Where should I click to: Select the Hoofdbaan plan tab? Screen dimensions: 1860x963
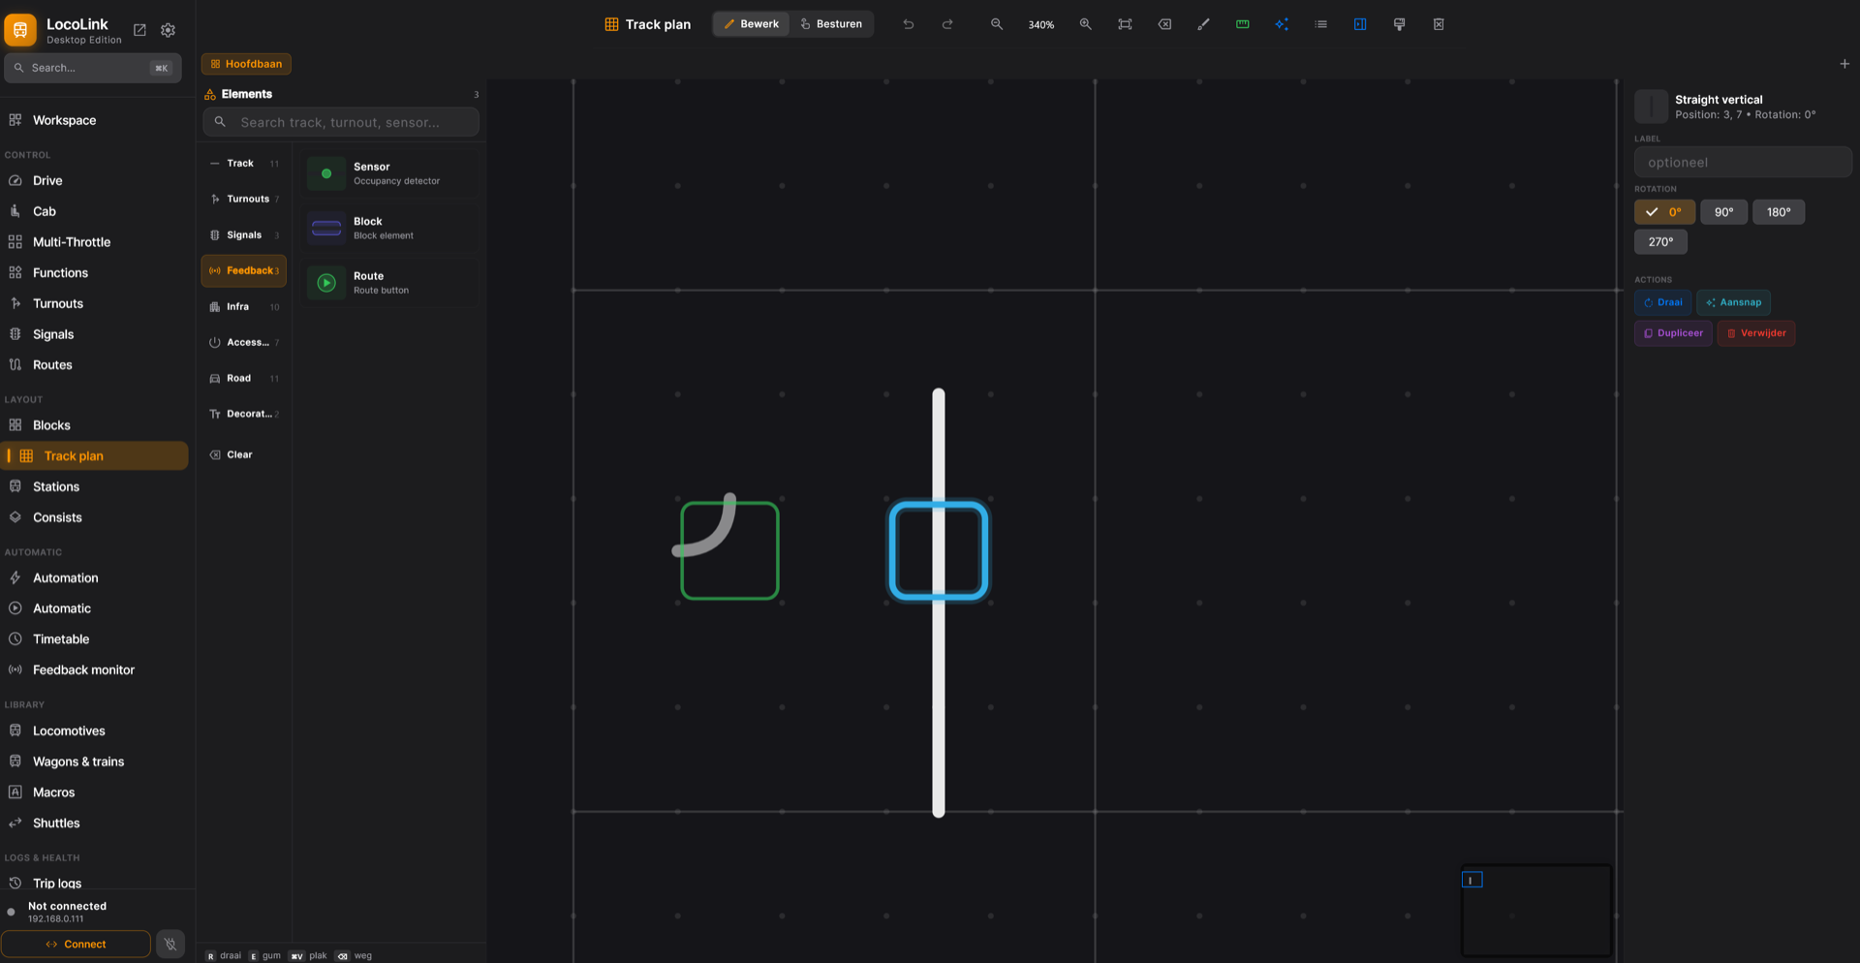[246, 64]
